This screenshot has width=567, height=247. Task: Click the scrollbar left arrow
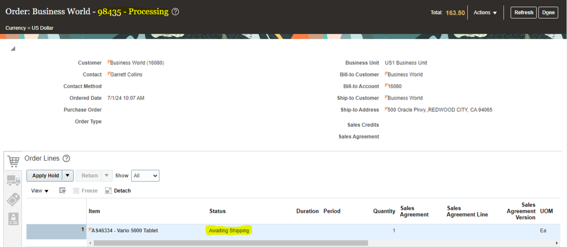pyautogui.click(x=90, y=243)
